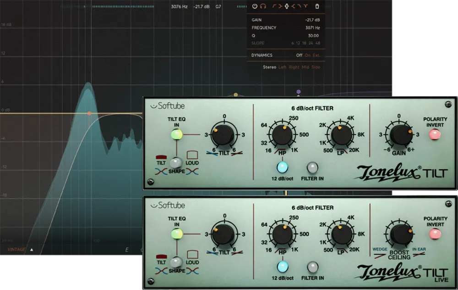The image size is (458, 290).
Task: Enable POLARITY INVERT on Tonelux Tilt
Action: pyautogui.click(x=434, y=134)
